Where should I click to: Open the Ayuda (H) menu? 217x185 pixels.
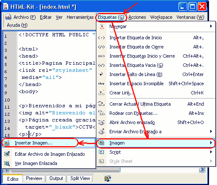pos(17,25)
